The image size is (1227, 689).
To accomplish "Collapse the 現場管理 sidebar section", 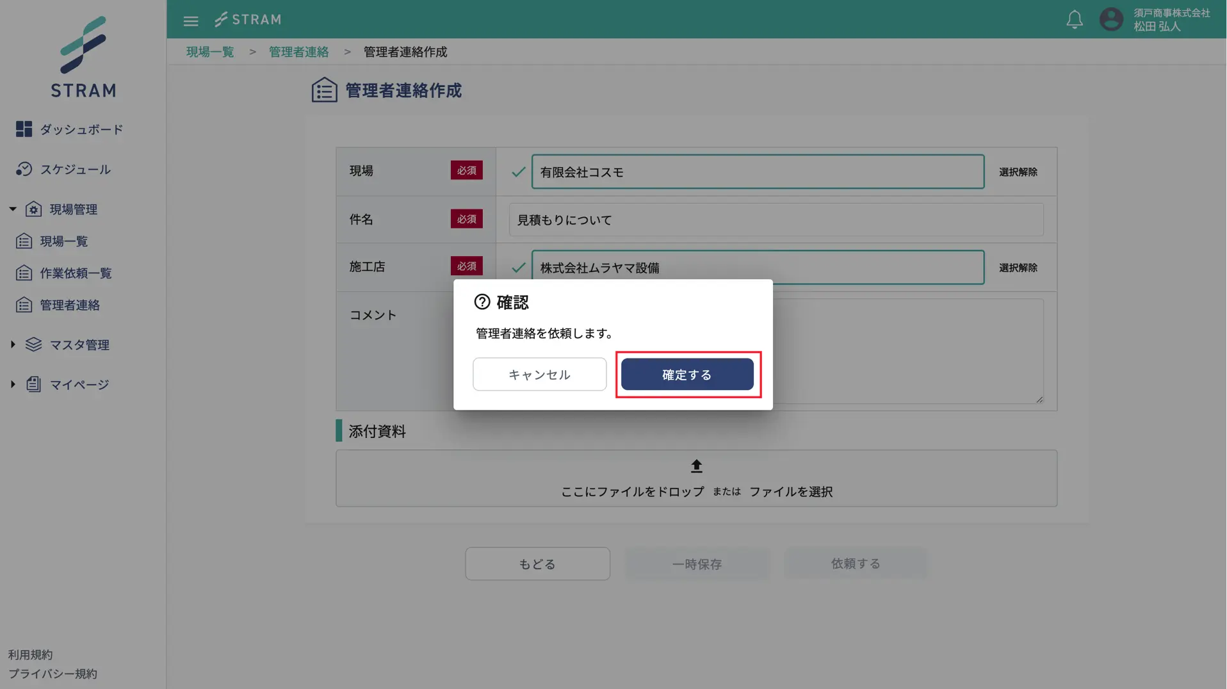I will (11, 208).
